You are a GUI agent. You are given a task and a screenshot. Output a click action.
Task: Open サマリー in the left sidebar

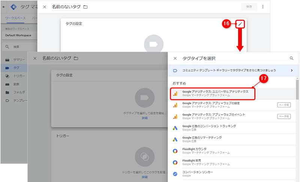tap(14, 60)
